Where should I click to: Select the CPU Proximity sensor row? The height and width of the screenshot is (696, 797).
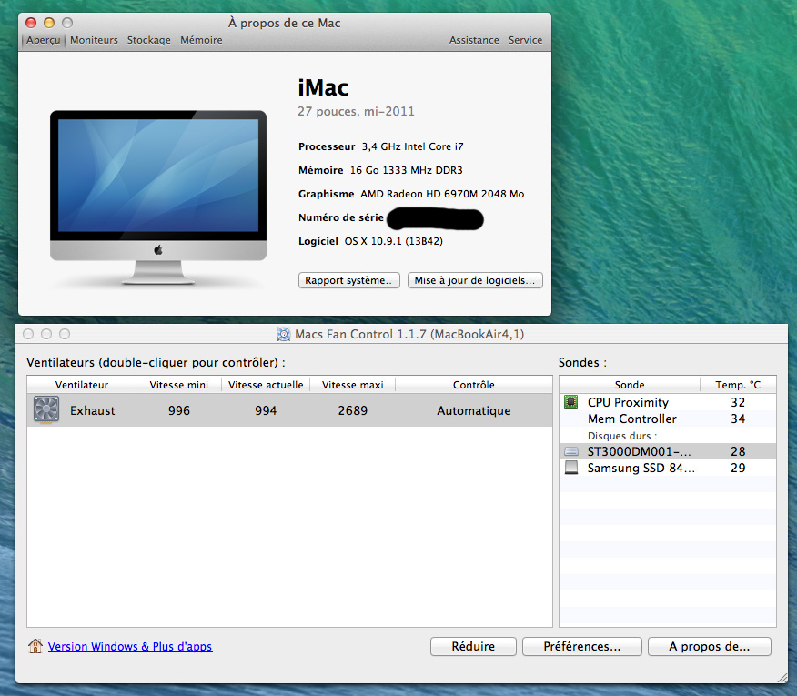pyautogui.click(x=668, y=402)
